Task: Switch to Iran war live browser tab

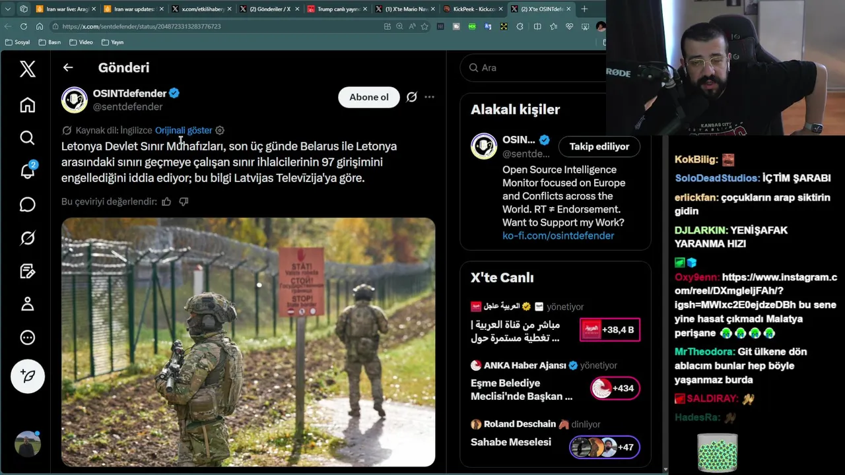Action: pyautogui.click(x=67, y=9)
